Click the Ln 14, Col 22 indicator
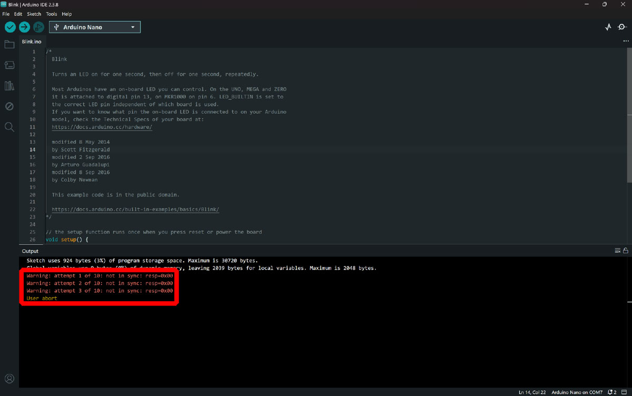 click(532, 392)
